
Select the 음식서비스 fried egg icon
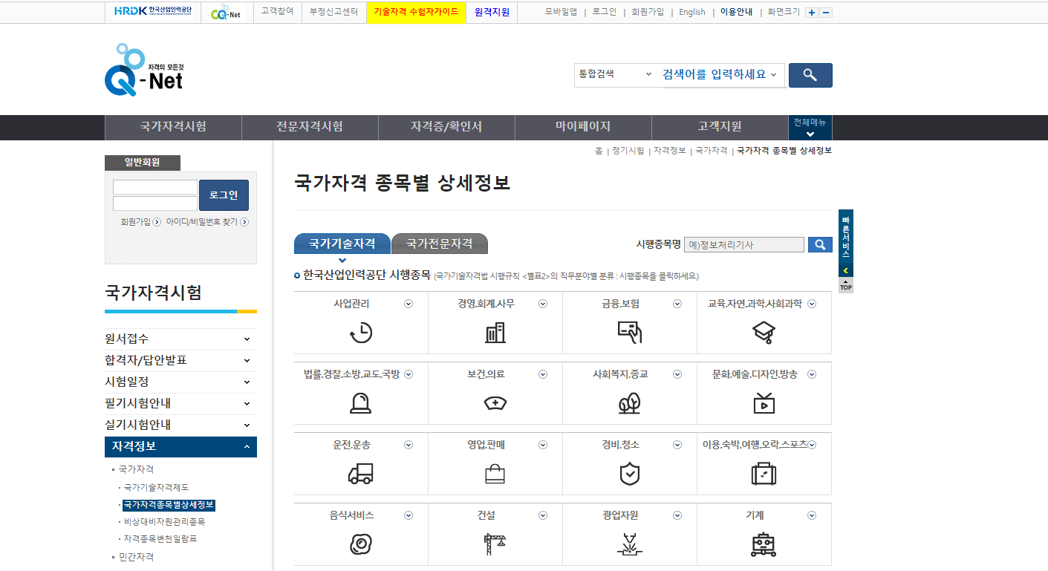click(361, 544)
